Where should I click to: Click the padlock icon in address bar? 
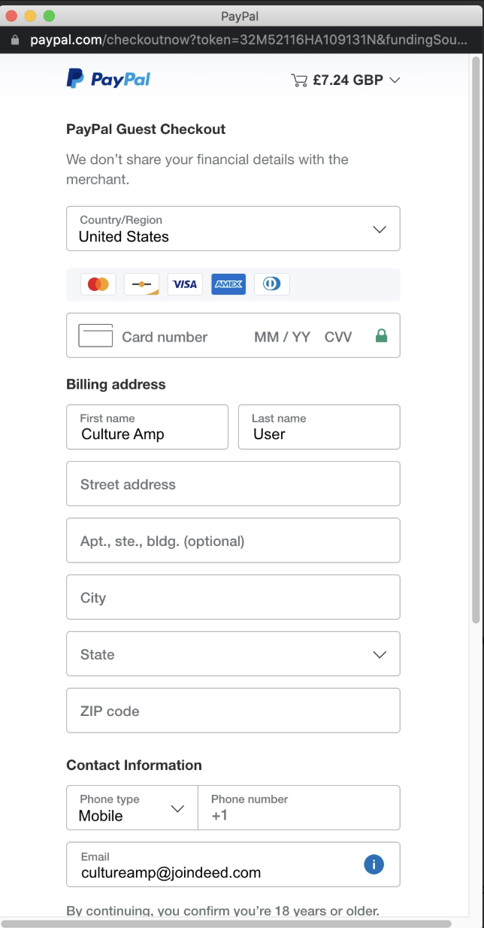coord(15,40)
